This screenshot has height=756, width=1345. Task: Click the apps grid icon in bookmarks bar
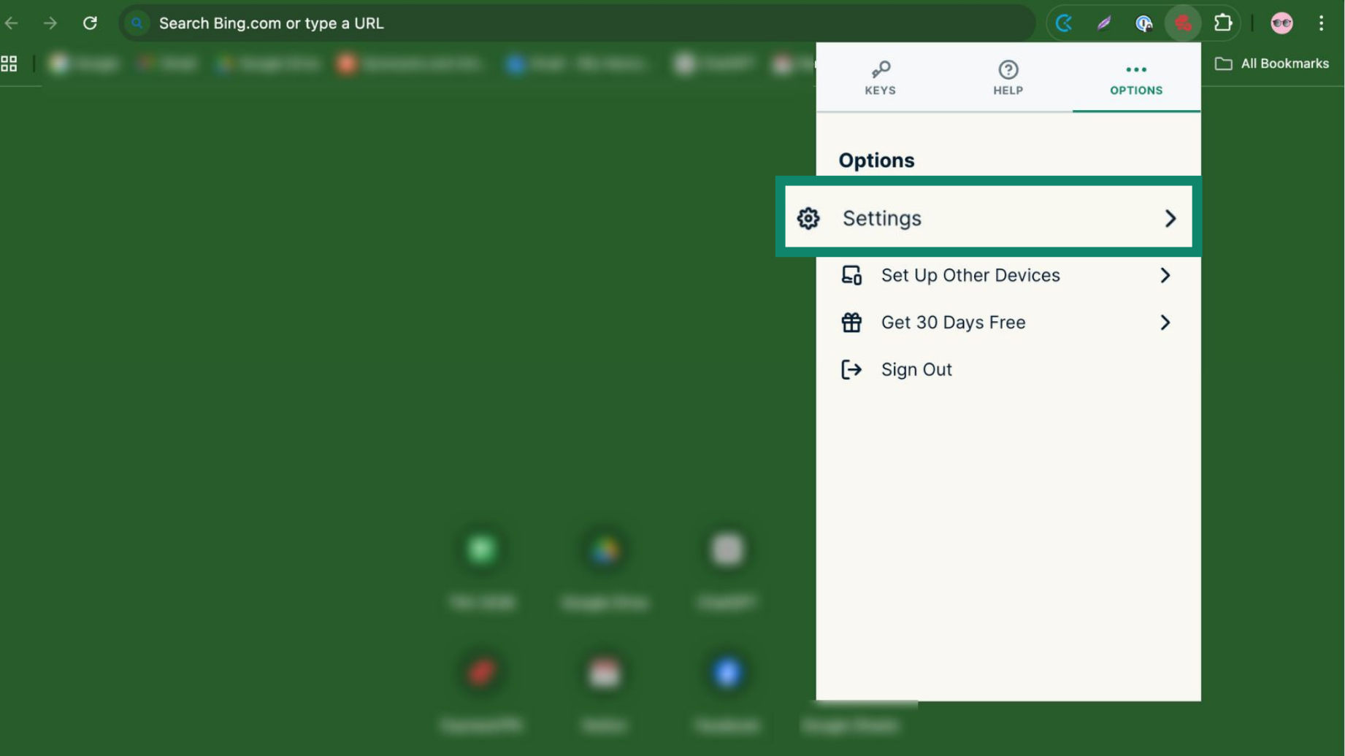tap(9, 64)
